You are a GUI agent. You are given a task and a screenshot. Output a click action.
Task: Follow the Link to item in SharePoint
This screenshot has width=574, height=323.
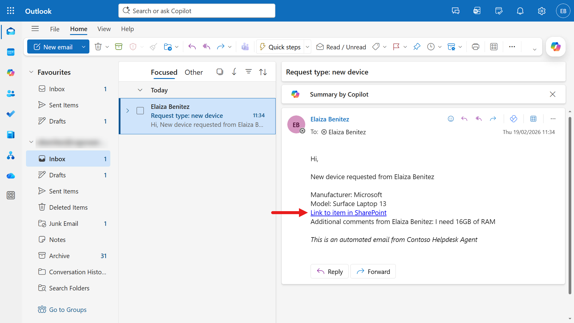[x=348, y=213]
